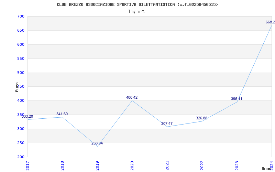
Task: Click the 250 y-axis tick label
Action: 21,143
